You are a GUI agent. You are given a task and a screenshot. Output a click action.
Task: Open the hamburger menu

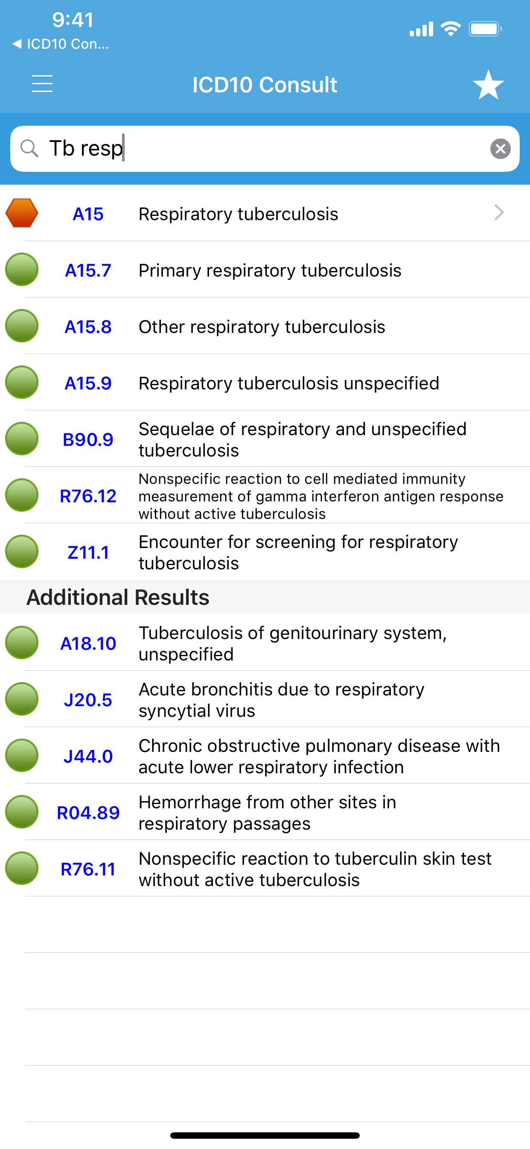click(42, 84)
